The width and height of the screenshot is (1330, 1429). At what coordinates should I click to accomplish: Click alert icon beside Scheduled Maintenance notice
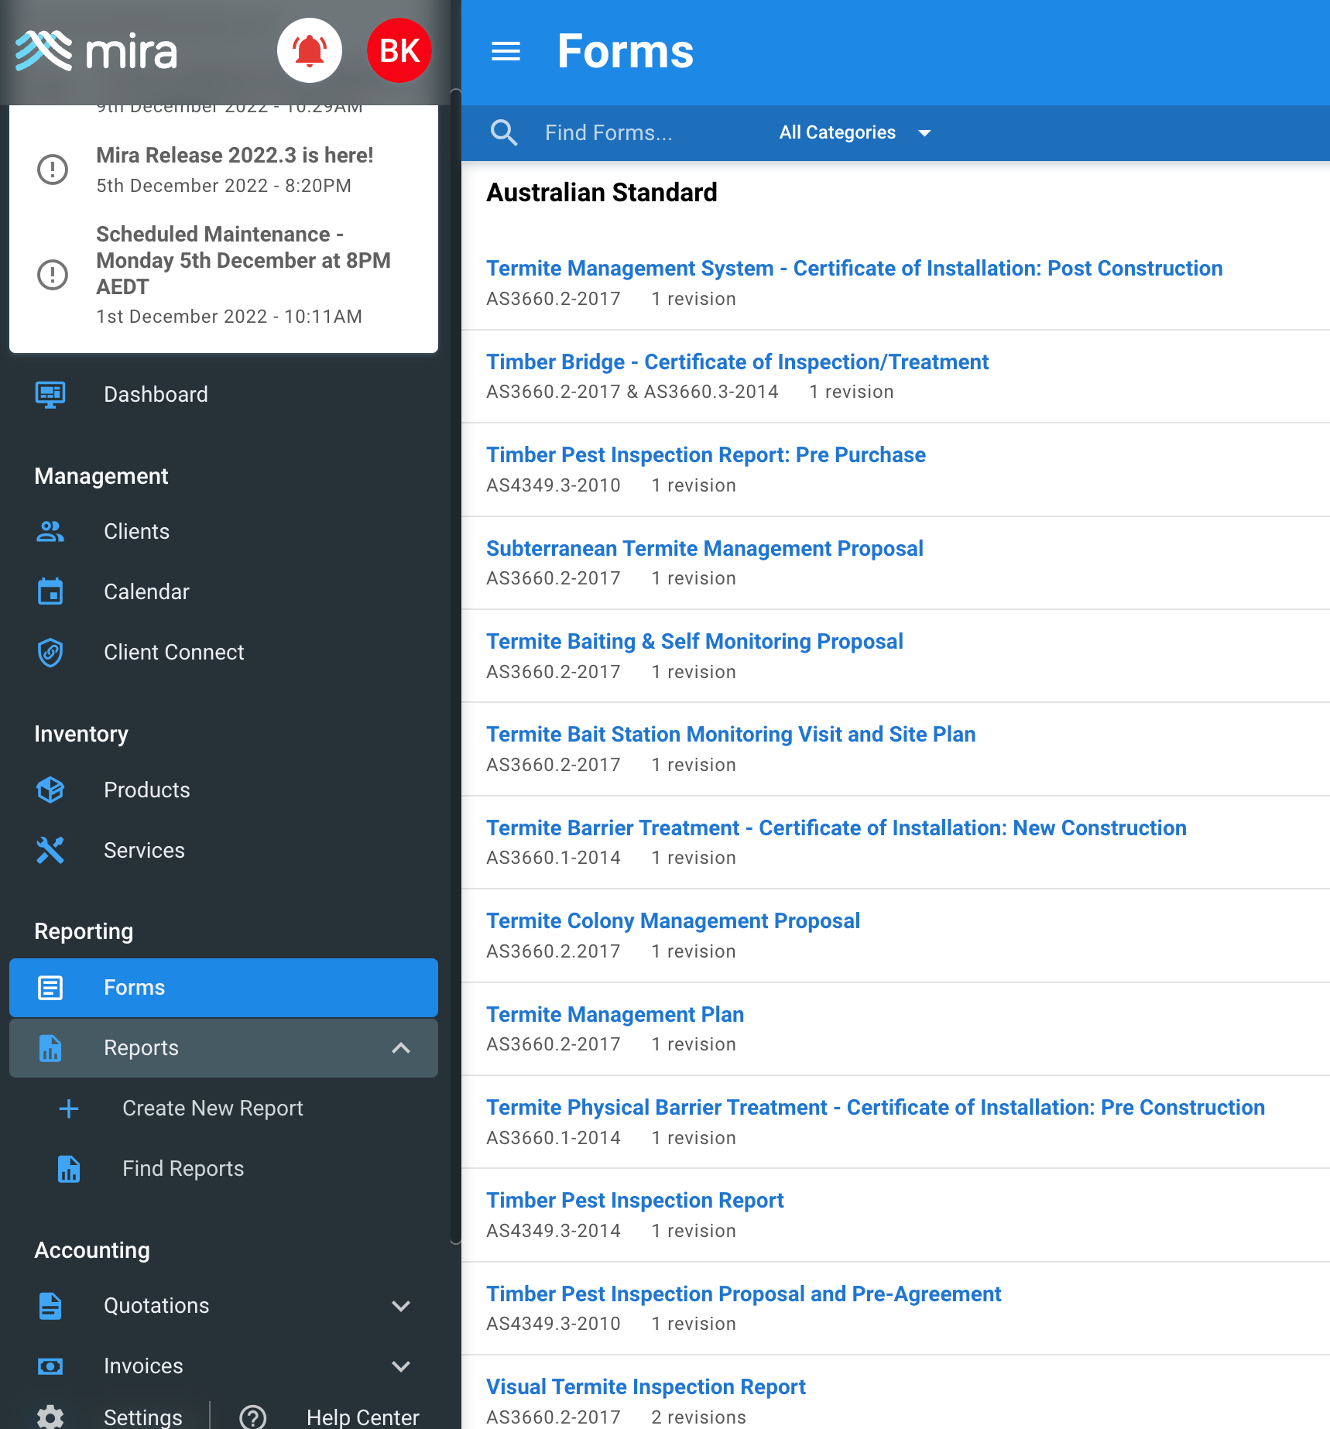coord(53,275)
